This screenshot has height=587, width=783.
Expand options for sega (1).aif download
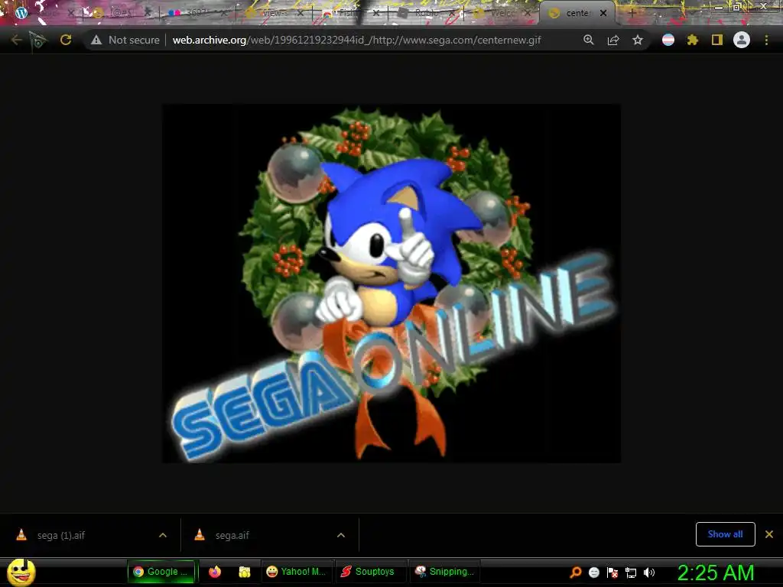pyautogui.click(x=163, y=535)
